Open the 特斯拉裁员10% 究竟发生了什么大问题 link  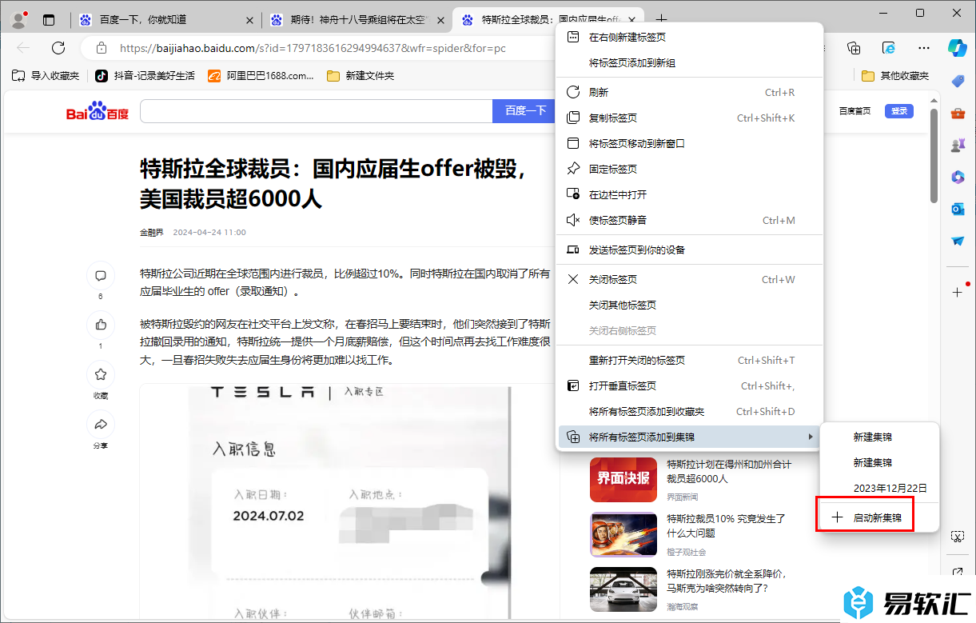(x=726, y=525)
